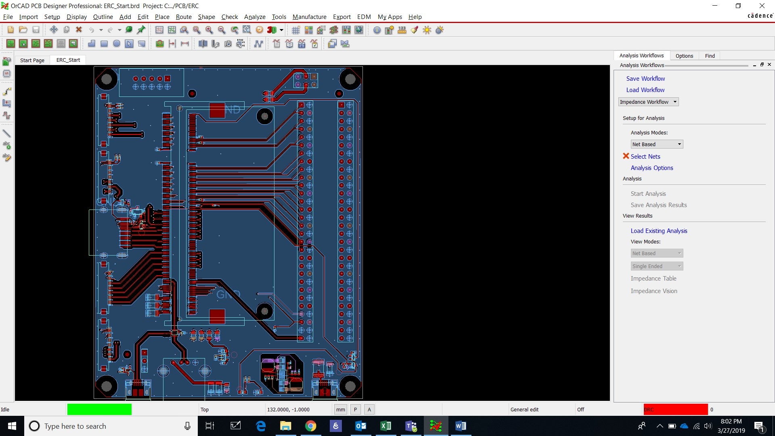Screen dimensions: 775x436
Task: Open the Analyze menu
Action: tap(254, 17)
